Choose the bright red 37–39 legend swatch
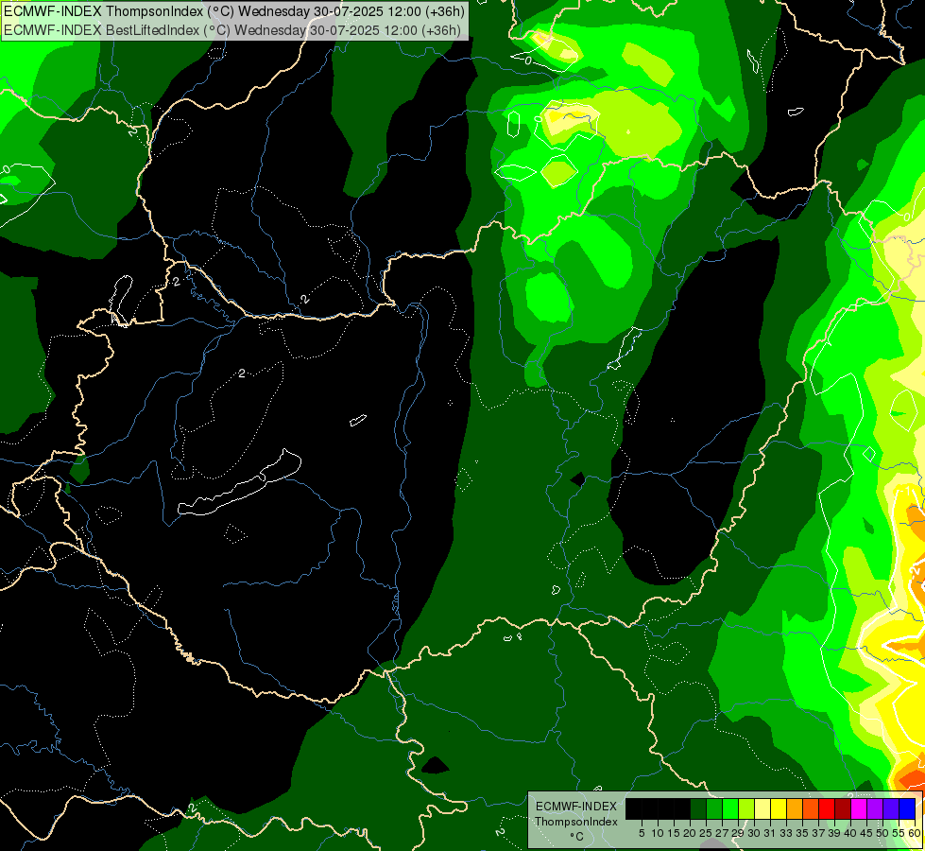 pyautogui.click(x=827, y=808)
